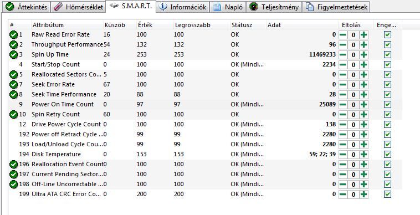Select the Disk Temperature data '59; 22; 39'
The image size is (420, 215).
click(322, 154)
